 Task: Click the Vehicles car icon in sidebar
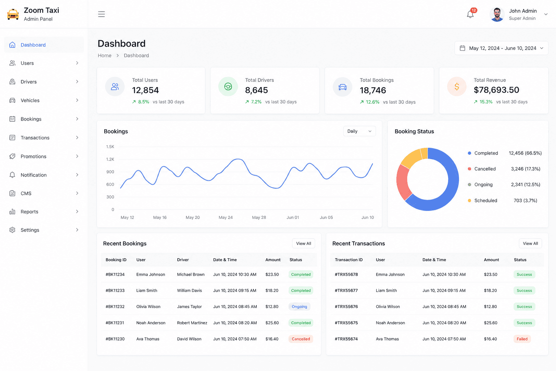tap(12, 100)
